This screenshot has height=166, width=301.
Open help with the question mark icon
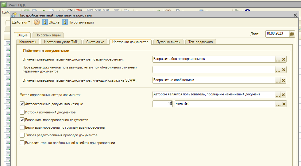point(37,22)
